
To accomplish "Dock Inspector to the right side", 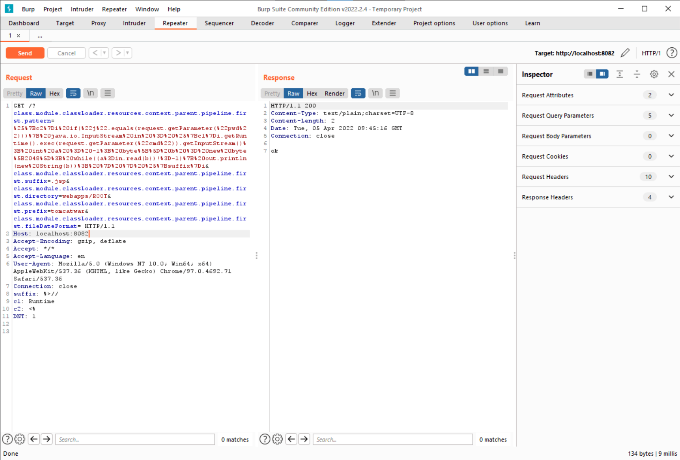I will pyautogui.click(x=602, y=74).
